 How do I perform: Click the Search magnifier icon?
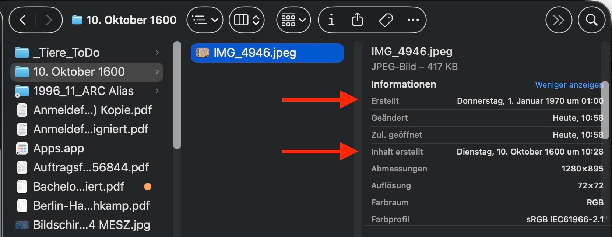click(591, 20)
